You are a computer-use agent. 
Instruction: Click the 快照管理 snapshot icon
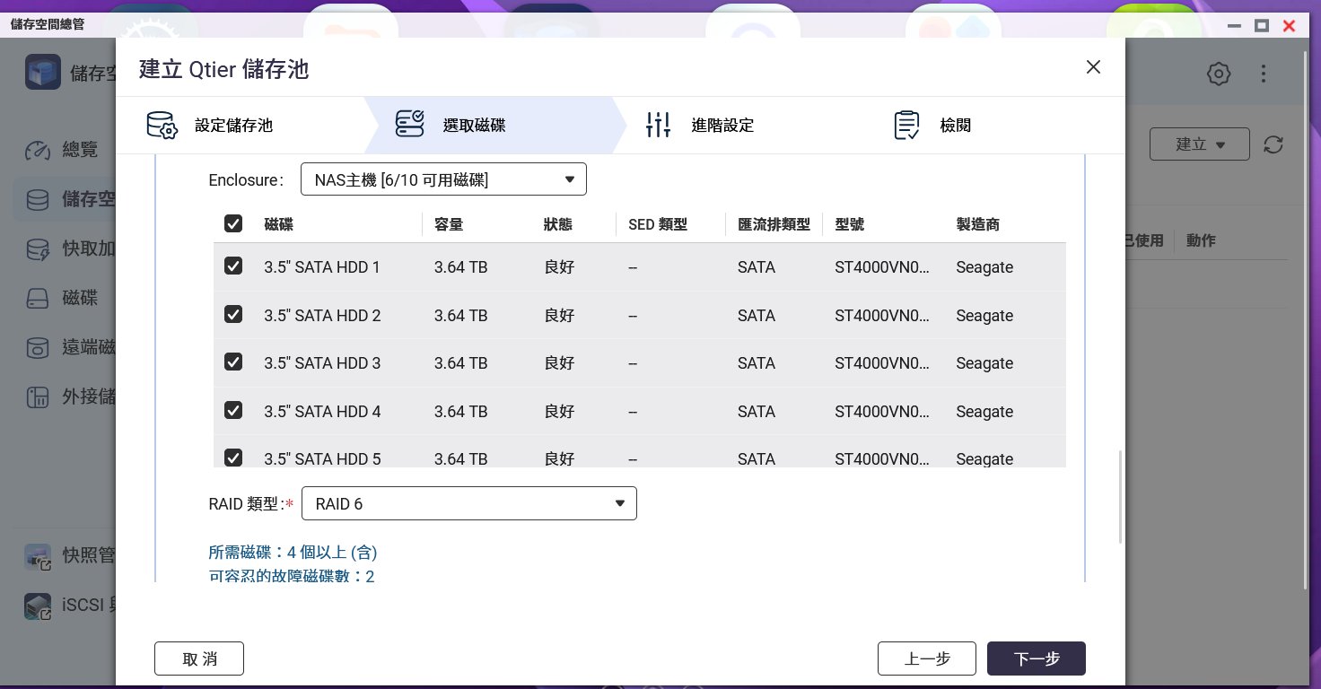pyautogui.click(x=38, y=556)
